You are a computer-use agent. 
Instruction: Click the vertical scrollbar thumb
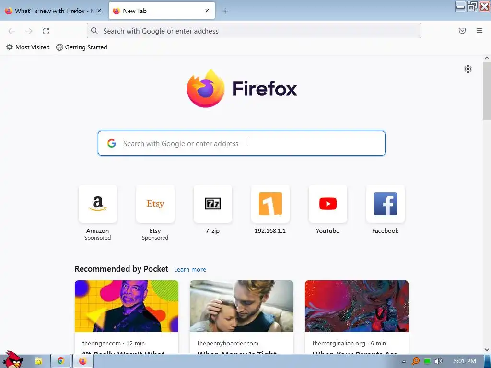pyautogui.click(x=487, y=91)
